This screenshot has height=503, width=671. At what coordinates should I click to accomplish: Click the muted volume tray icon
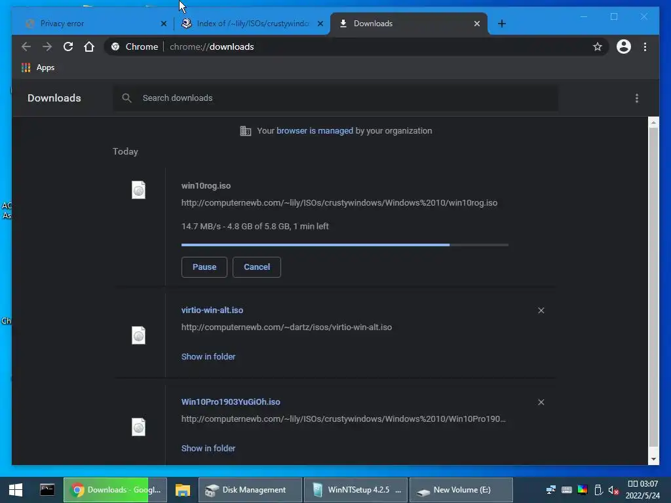click(x=613, y=490)
